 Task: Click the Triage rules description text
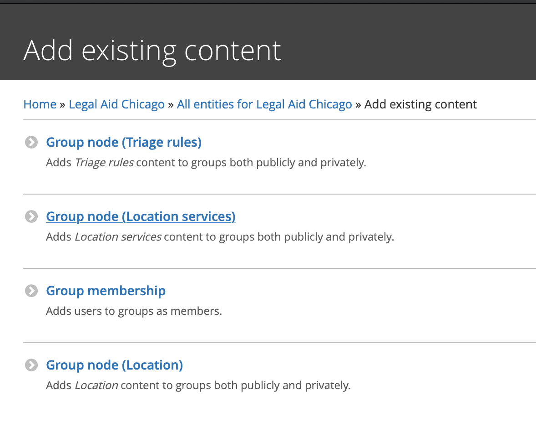pos(206,163)
